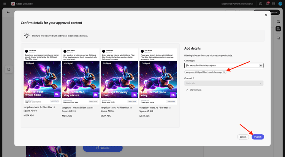Click the 'Discover Fiber Max' caption

[x=71, y=102]
